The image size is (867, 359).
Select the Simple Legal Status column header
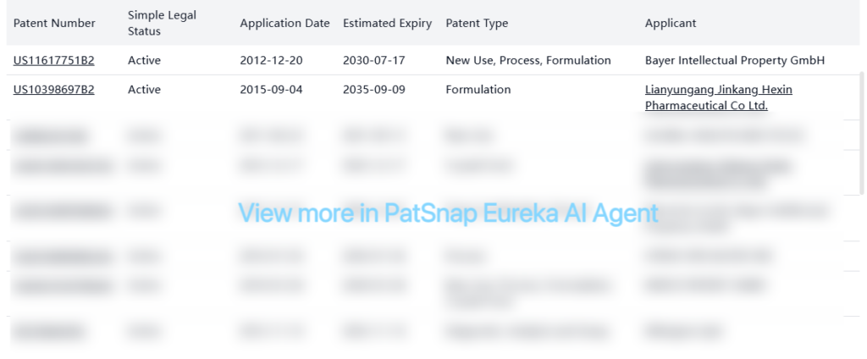point(157,24)
